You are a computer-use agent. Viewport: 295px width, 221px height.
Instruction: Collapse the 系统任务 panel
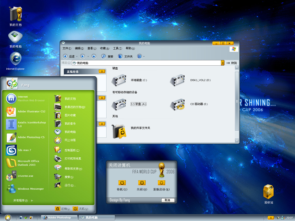coord(102,71)
